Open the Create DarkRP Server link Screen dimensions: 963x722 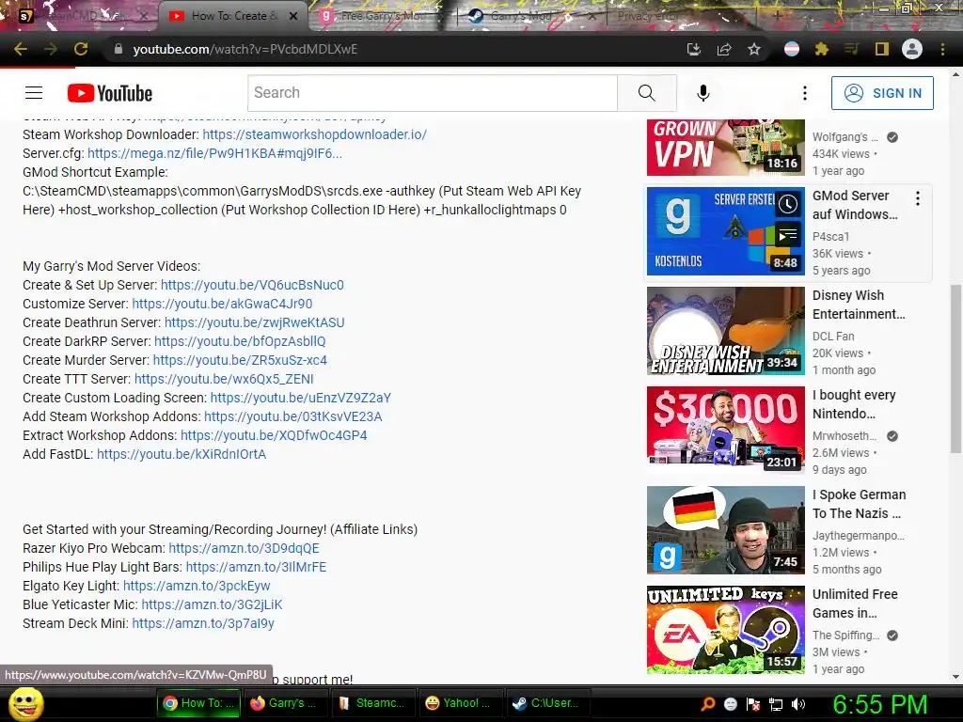pyautogui.click(x=240, y=341)
